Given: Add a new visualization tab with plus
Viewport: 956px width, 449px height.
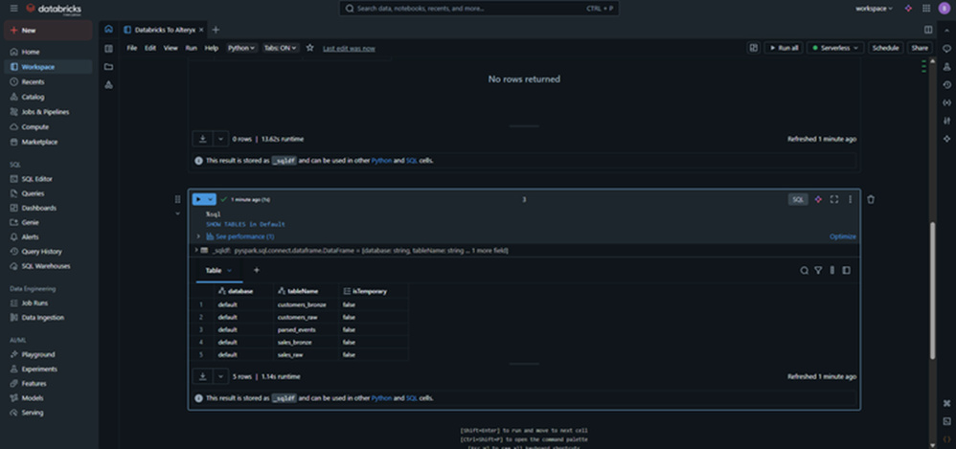Looking at the screenshot, I should tap(256, 271).
